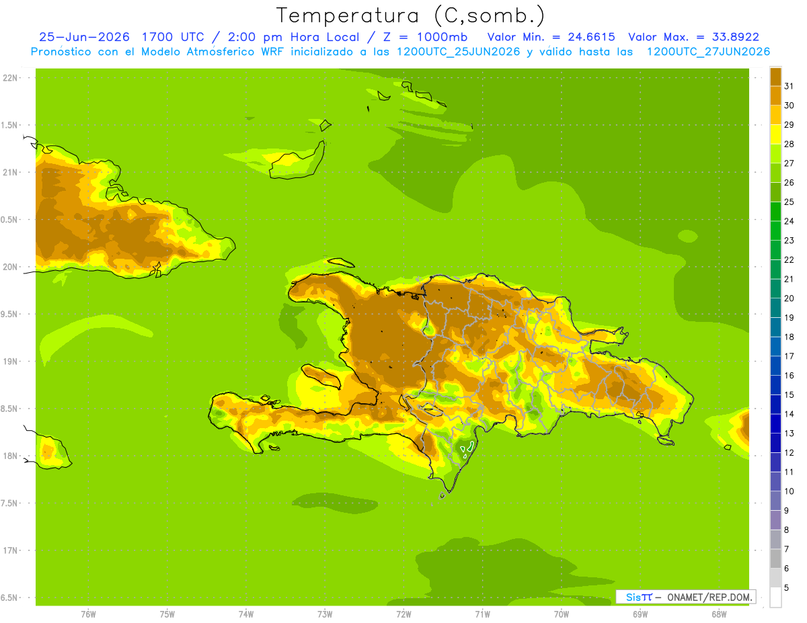Click the legend value "16"
The image size is (807, 623).
pos(789,376)
